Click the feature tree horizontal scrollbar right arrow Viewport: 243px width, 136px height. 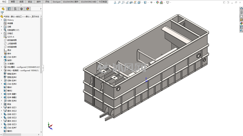(39, 135)
